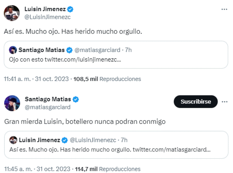Open Santiago Matias's profile picture
The height and width of the screenshot is (173, 233).
(12, 102)
